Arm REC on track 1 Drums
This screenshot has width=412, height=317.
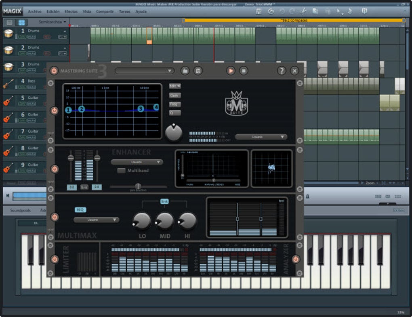[47, 37]
